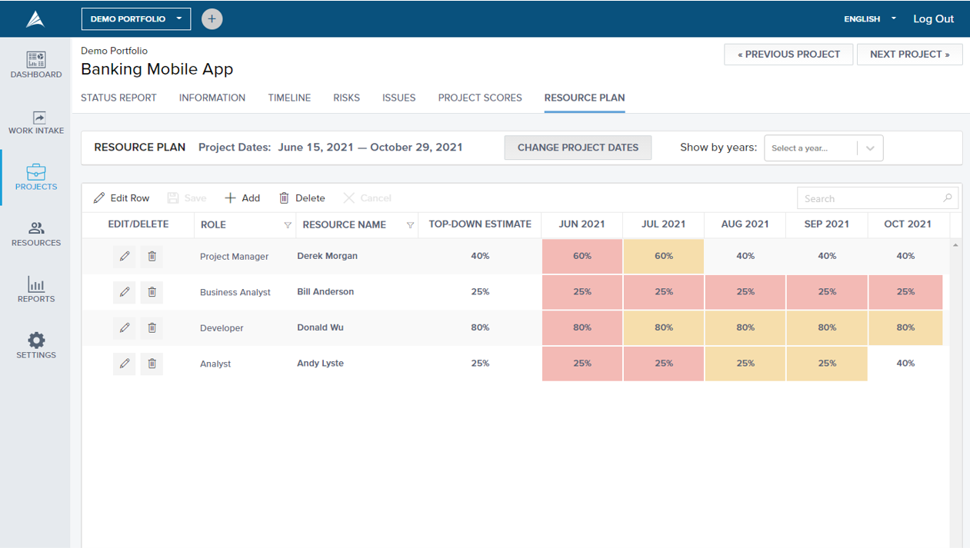Viewport: 970px width, 548px height.
Task: Click the plus icon beside Demo Portfolio
Action: 212,19
